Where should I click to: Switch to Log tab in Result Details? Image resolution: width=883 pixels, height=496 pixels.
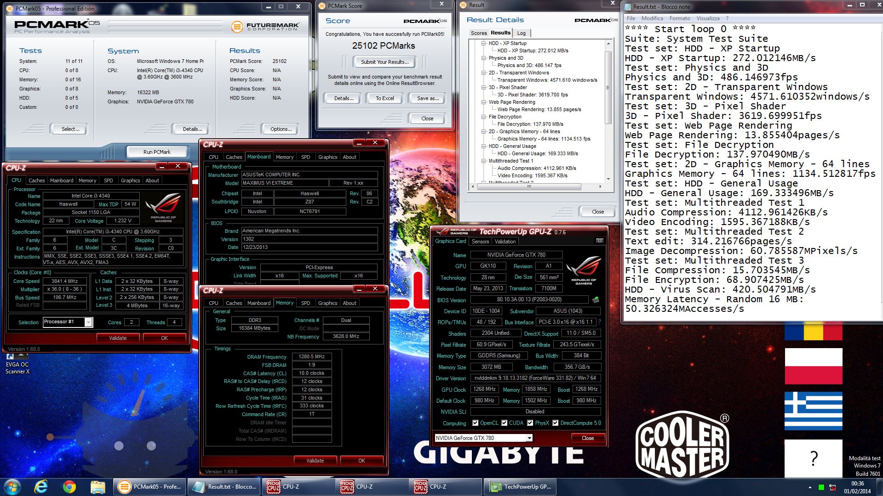click(x=521, y=33)
